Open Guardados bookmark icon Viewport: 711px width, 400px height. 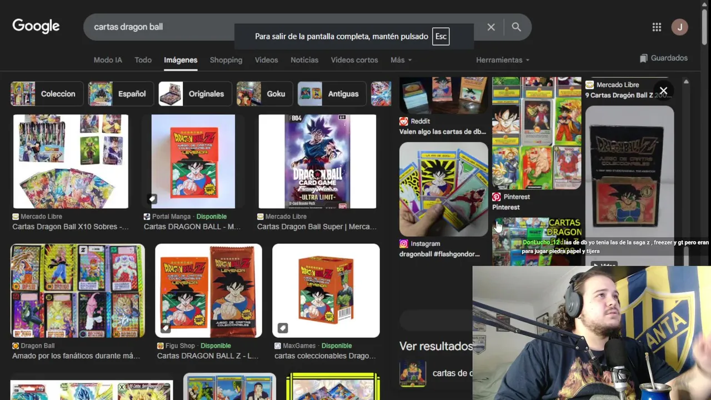(644, 58)
